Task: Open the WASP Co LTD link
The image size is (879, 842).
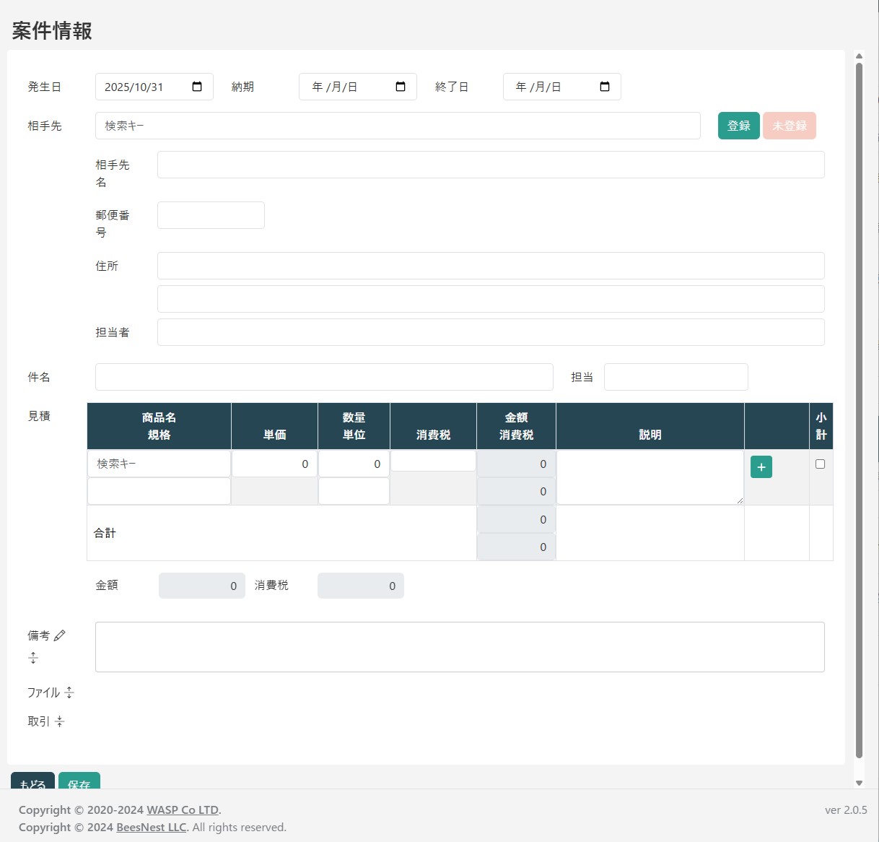Action: click(182, 810)
